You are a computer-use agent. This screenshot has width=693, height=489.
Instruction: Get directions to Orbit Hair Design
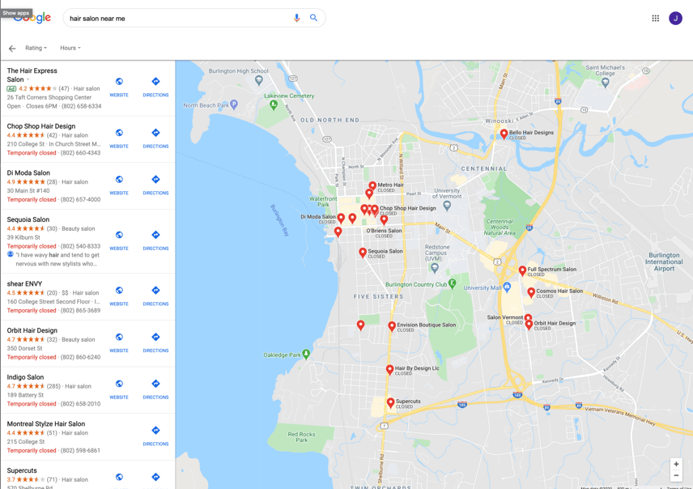(x=155, y=342)
